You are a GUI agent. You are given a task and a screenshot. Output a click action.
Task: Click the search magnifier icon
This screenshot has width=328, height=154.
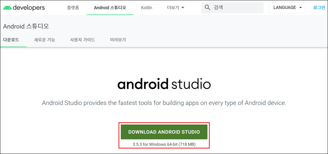tap(207, 8)
